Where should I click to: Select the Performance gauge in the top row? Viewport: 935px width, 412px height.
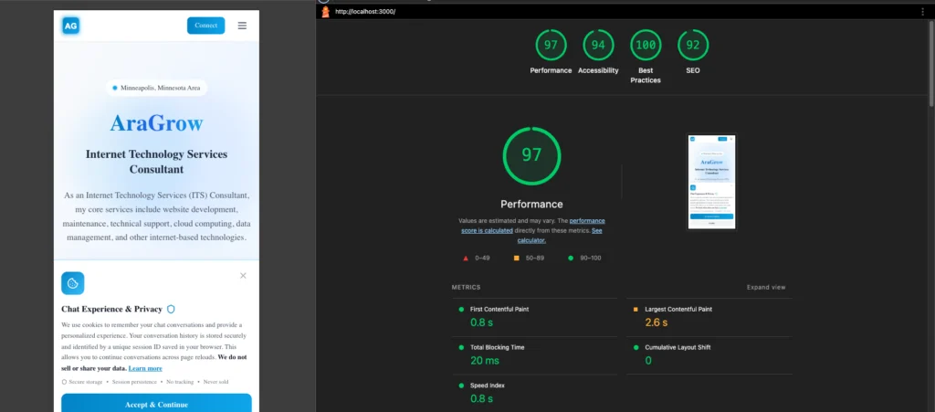click(x=551, y=46)
